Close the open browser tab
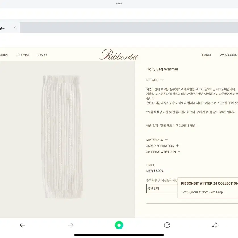 [x=15, y=28]
